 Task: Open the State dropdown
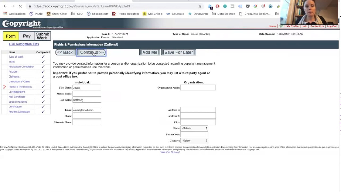click(x=194, y=128)
